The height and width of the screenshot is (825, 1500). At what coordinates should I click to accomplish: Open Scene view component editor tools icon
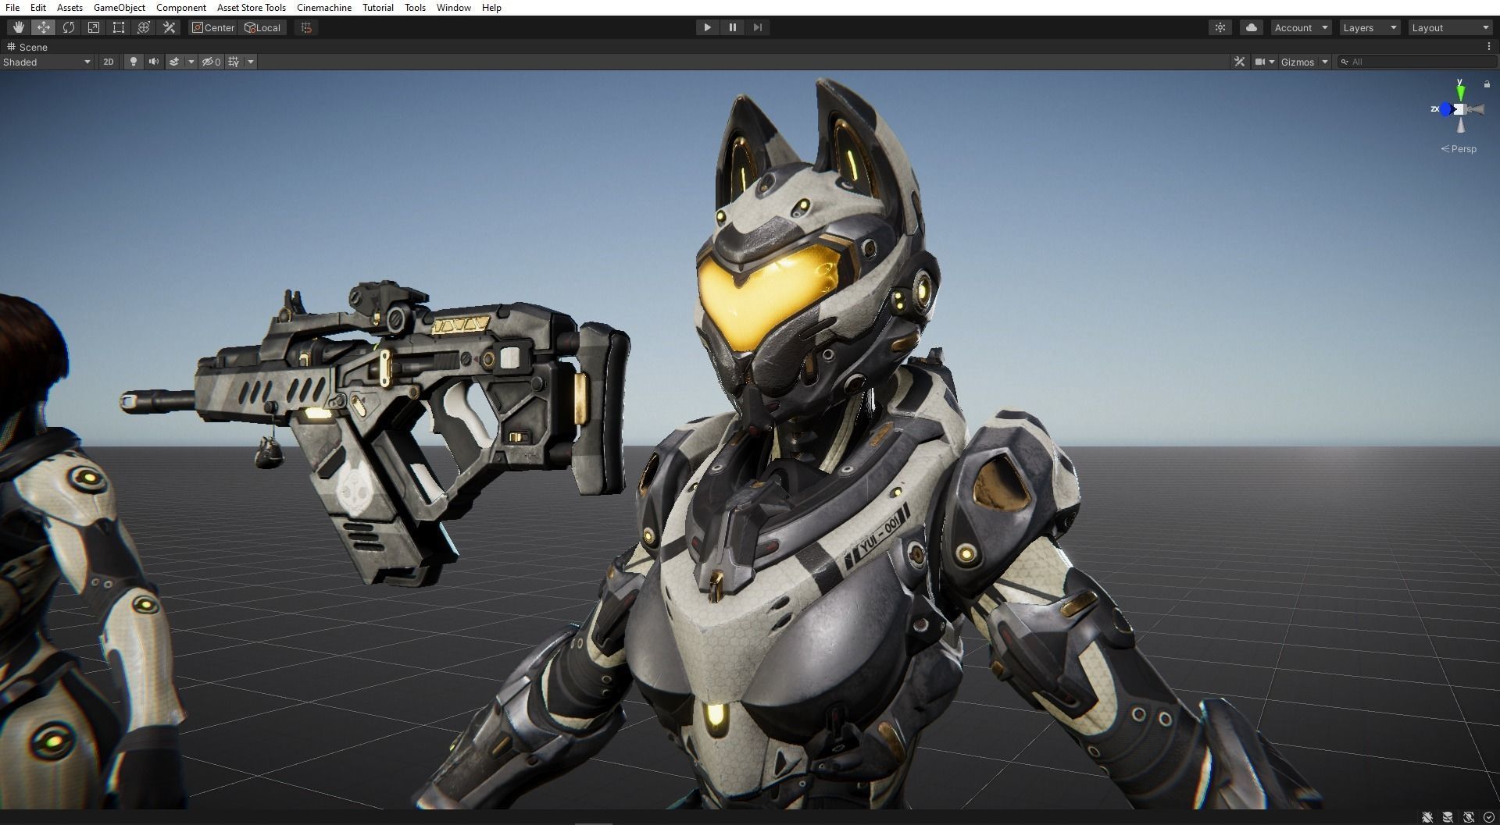tap(1239, 62)
